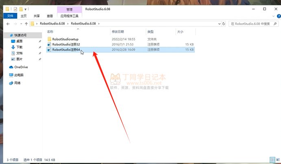Click the Forward navigation arrow
Image resolution: width=281 pixels, height=164 pixels.
[15, 24]
